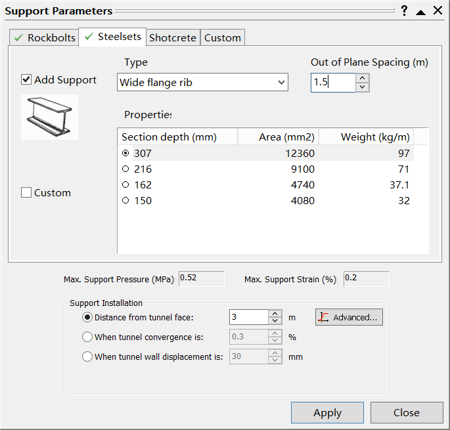Click the Out of Plane Spacing field
The height and width of the screenshot is (430, 450).
click(x=332, y=82)
